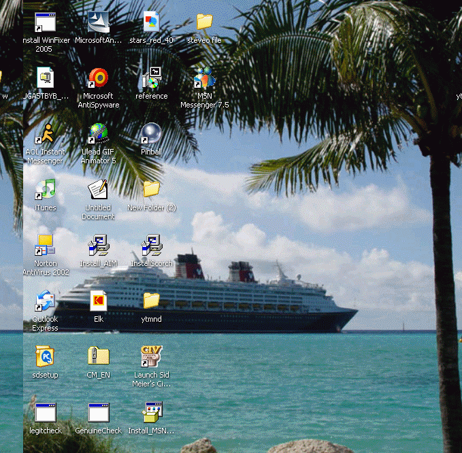Select the Elk Kodak image file
This screenshot has width=462, height=453.
99,301
